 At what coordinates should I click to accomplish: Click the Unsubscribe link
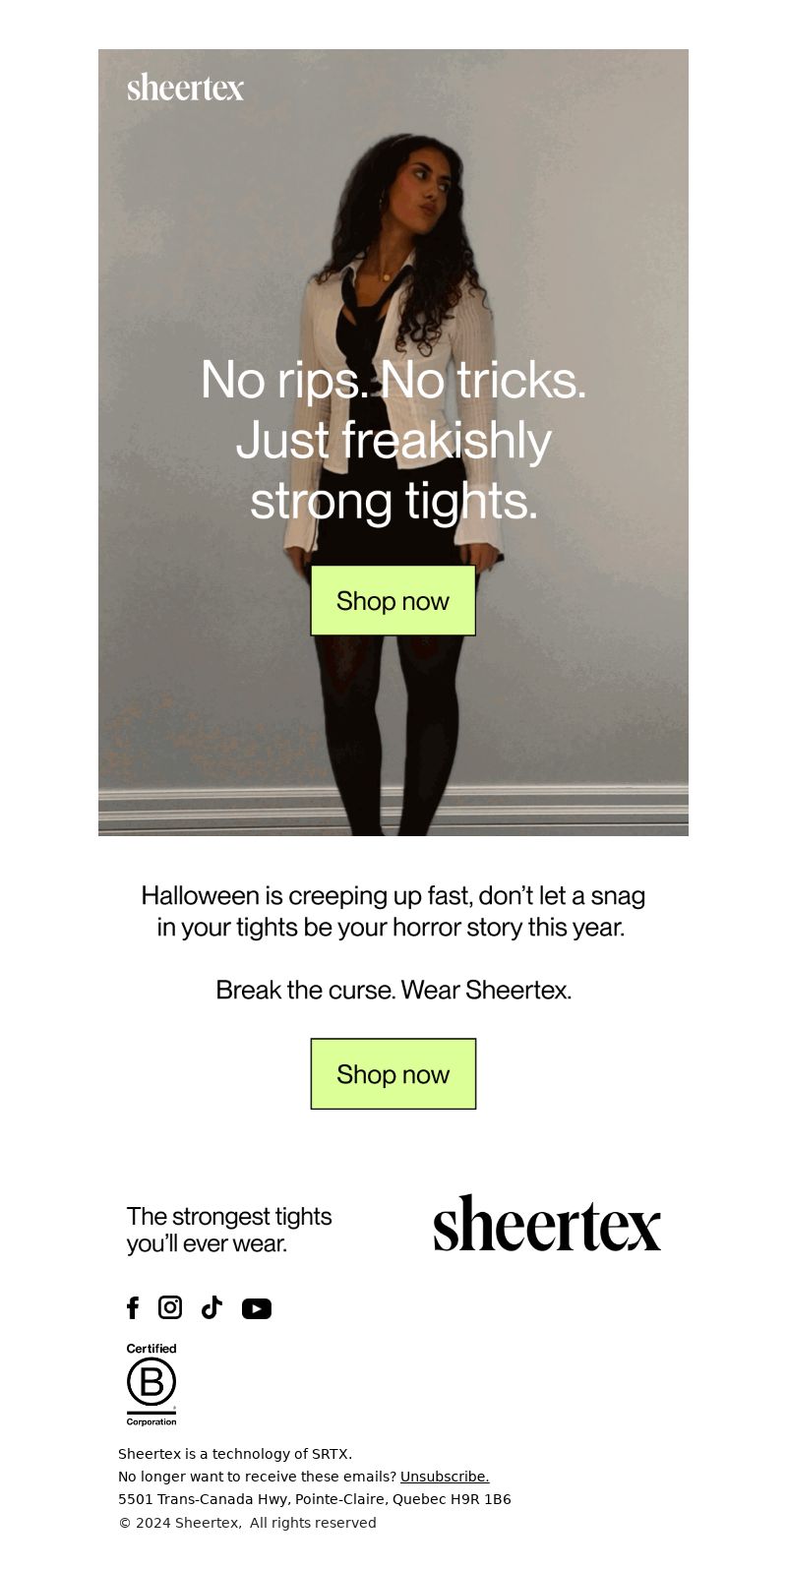coord(445,1477)
